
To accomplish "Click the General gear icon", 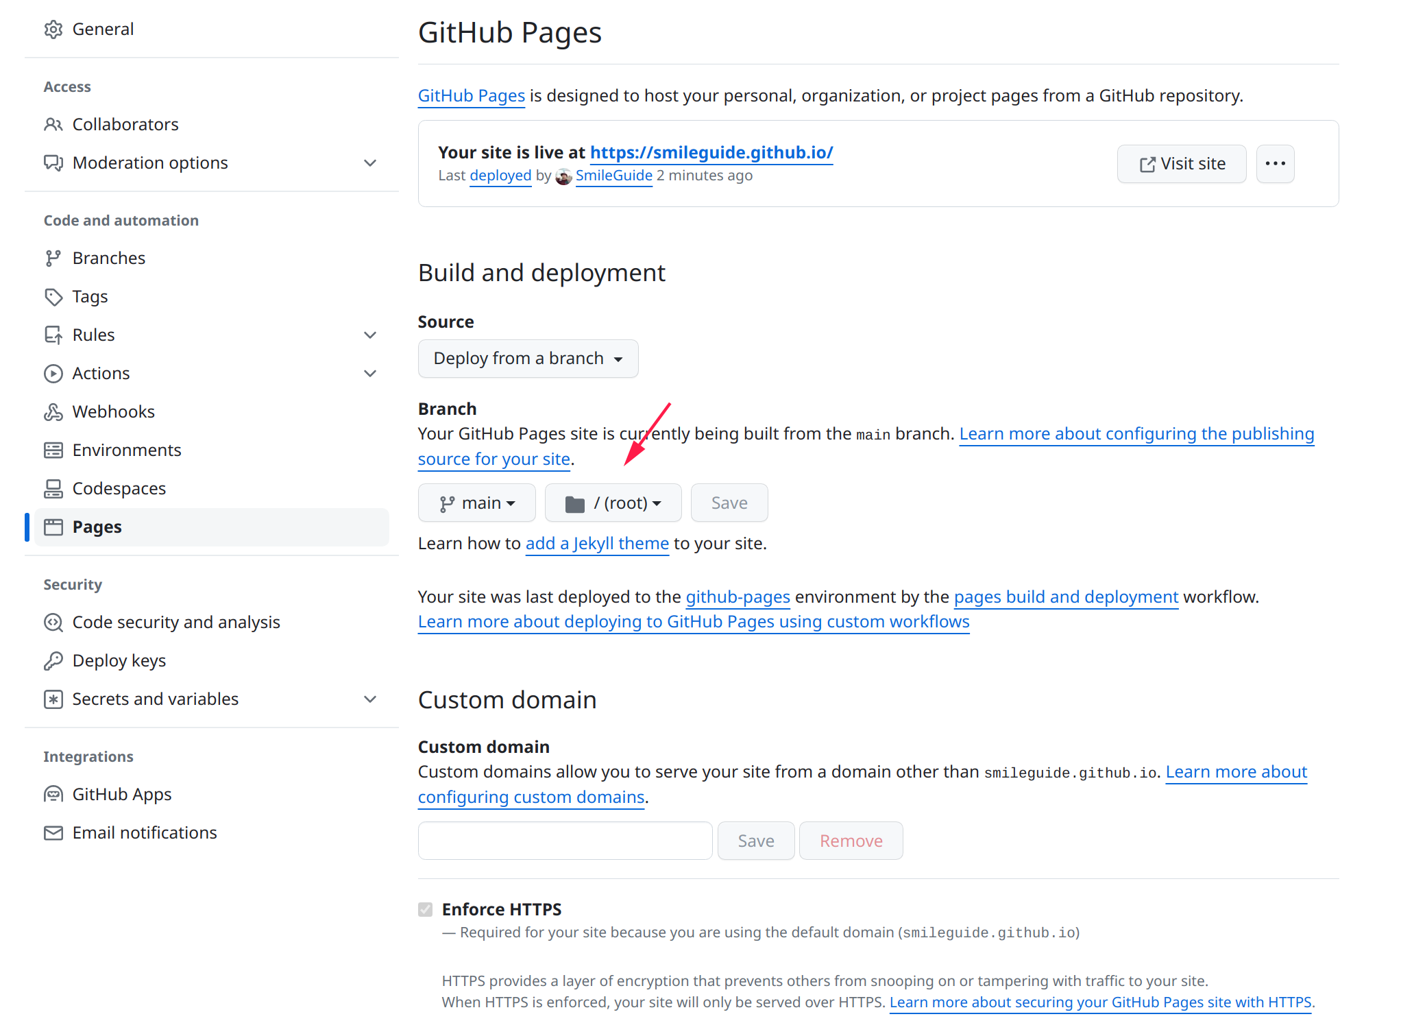I will coord(53,29).
